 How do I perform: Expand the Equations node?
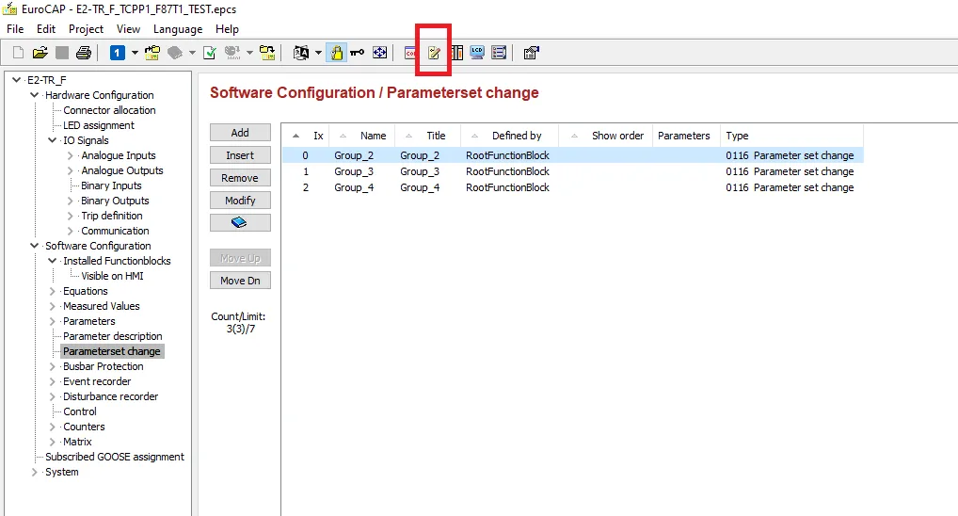click(x=53, y=291)
